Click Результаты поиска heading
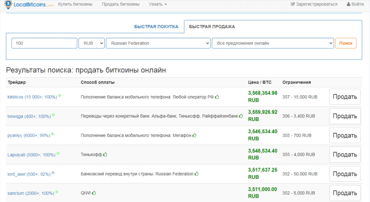 pos(86,70)
